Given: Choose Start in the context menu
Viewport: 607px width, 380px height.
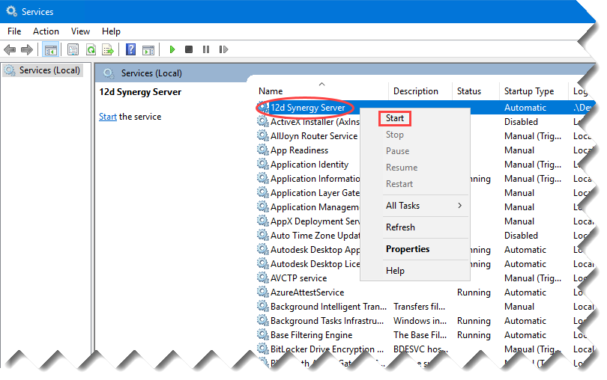Looking at the screenshot, I should pyautogui.click(x=395, y=118).
